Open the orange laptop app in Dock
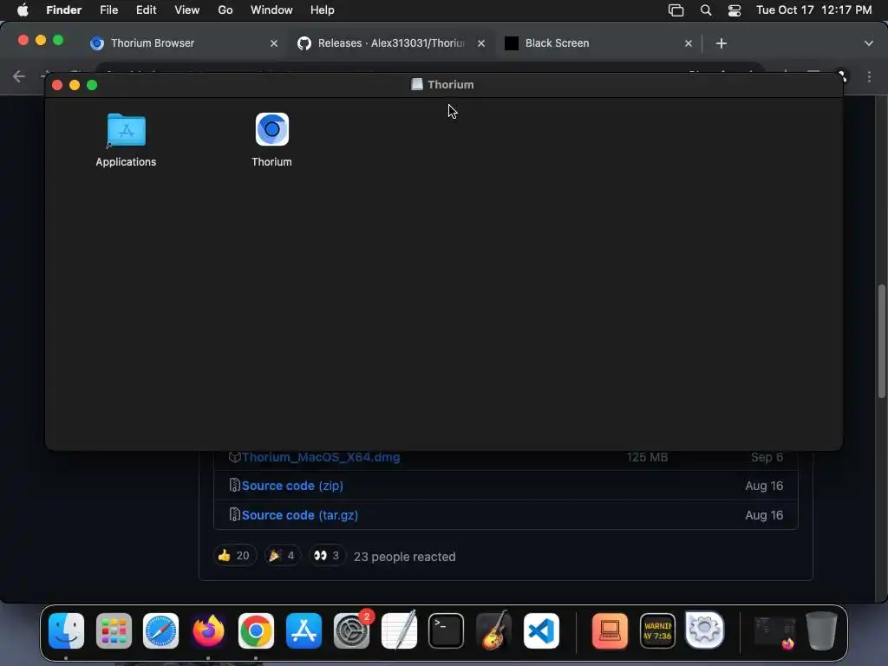Image resolution: width=888 pixels, height=666 pixels. [x=610, y=631]
